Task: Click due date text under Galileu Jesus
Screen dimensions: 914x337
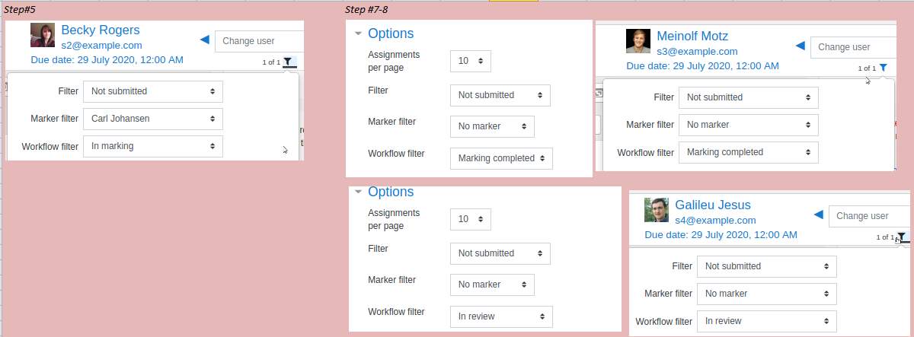Action: click(x=721, y=234)
